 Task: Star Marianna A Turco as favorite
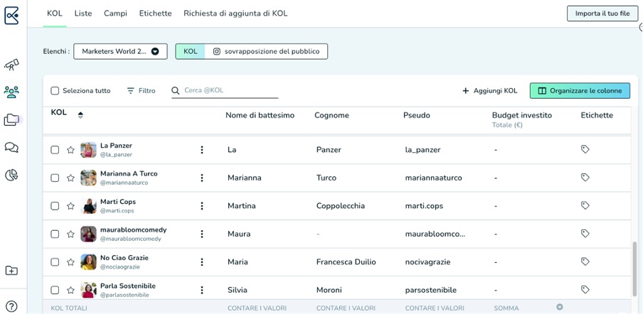tap(70, 178)
